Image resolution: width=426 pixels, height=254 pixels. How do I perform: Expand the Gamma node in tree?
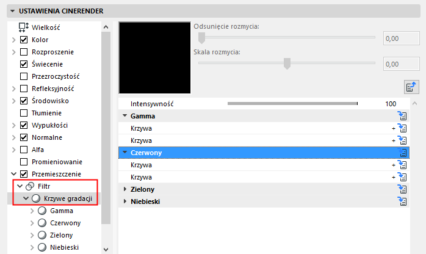point(32,211)
